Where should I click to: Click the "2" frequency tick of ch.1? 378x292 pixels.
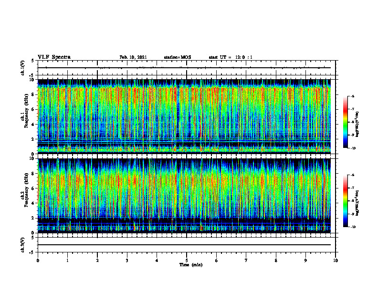tap(33, 139)
